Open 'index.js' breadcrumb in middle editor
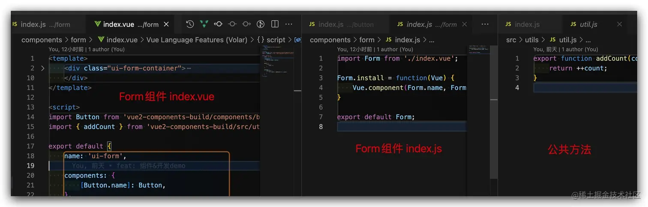648x207 pixels. [407, 40]
